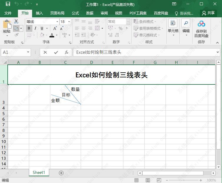Toggle Italic formatting

tap(35, 28)
